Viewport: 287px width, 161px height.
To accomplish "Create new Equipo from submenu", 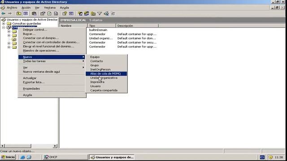I will pos(106,57).
